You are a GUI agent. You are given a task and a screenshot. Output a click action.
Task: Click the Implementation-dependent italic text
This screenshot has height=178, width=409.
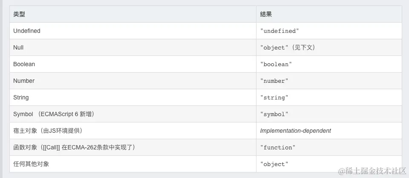point(296,131)
